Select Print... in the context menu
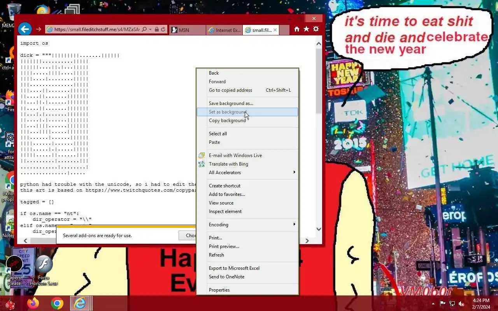This screenshot has width=498, height=311. point(247,238)
